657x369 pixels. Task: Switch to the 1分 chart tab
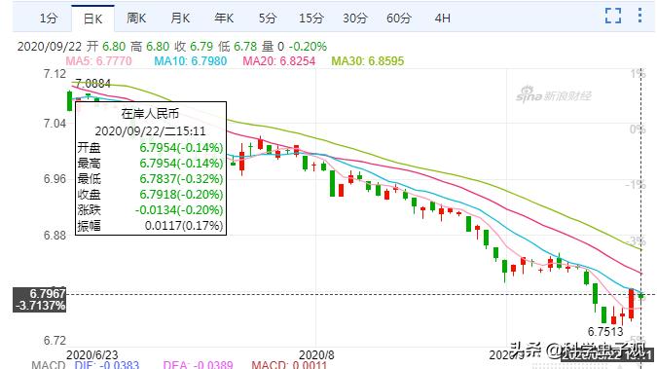coord(49,18)
